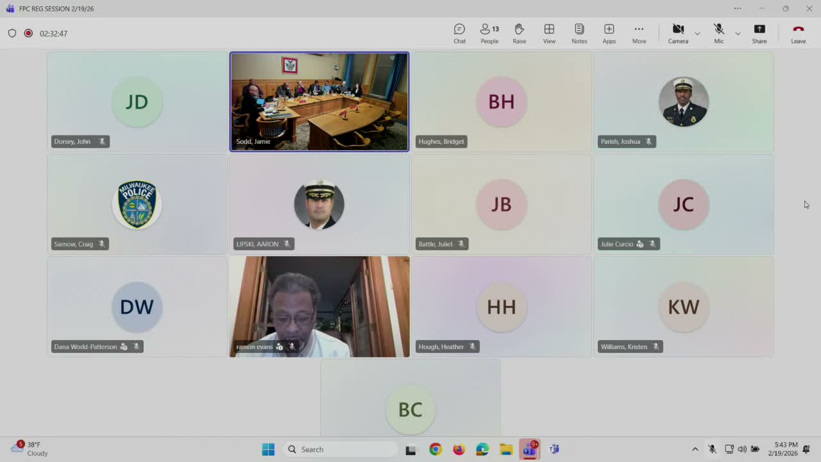
Task: Open the title bar ellipsis menu
Action: pyautogui.click(x=738, y=8)
